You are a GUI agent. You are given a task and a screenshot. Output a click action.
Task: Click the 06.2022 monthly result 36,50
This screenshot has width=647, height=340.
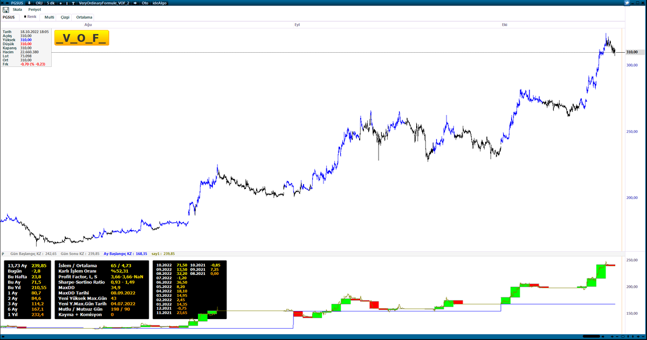181,283
